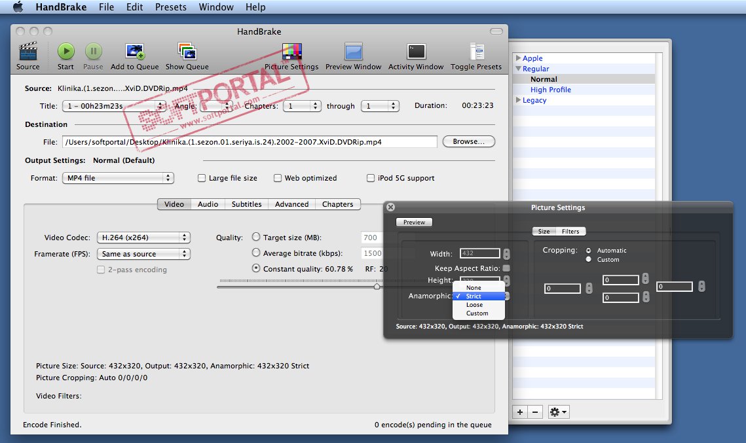Image resolution: width=746 pixels, height=443 pixels.
Task: Start encoding with the green Start button
Action: click(65, 51)
